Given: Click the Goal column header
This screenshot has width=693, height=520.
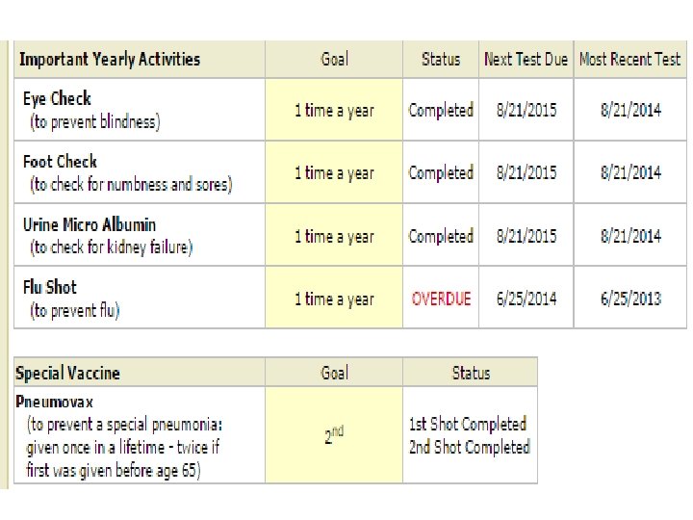Looking at the screenshot, I should click(334, 60).
